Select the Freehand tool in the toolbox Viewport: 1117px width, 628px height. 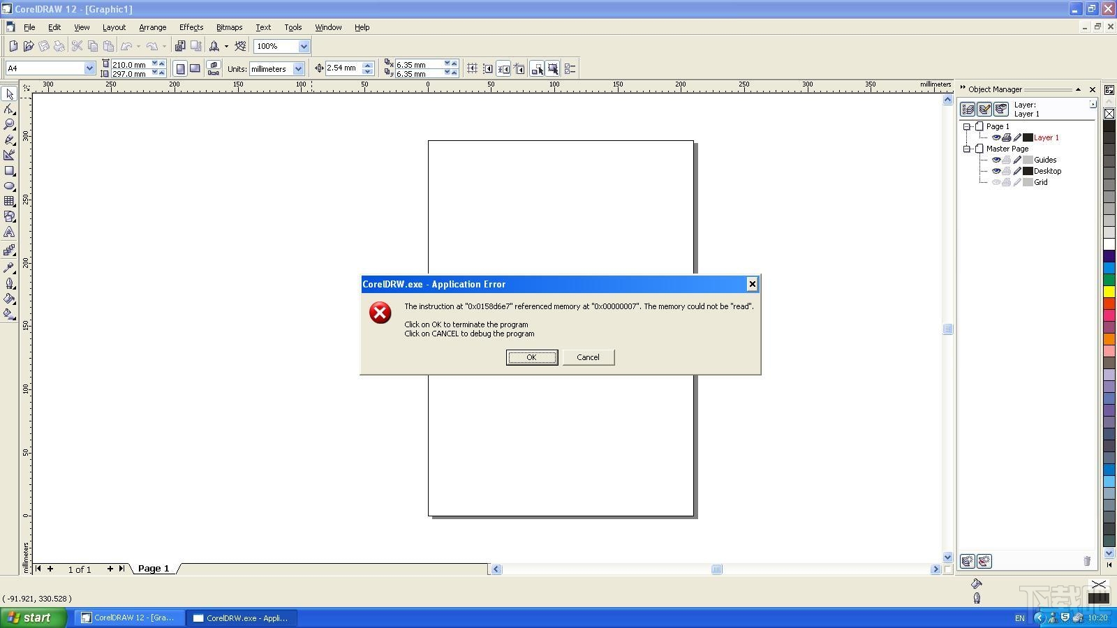click(x=9, y=140)
